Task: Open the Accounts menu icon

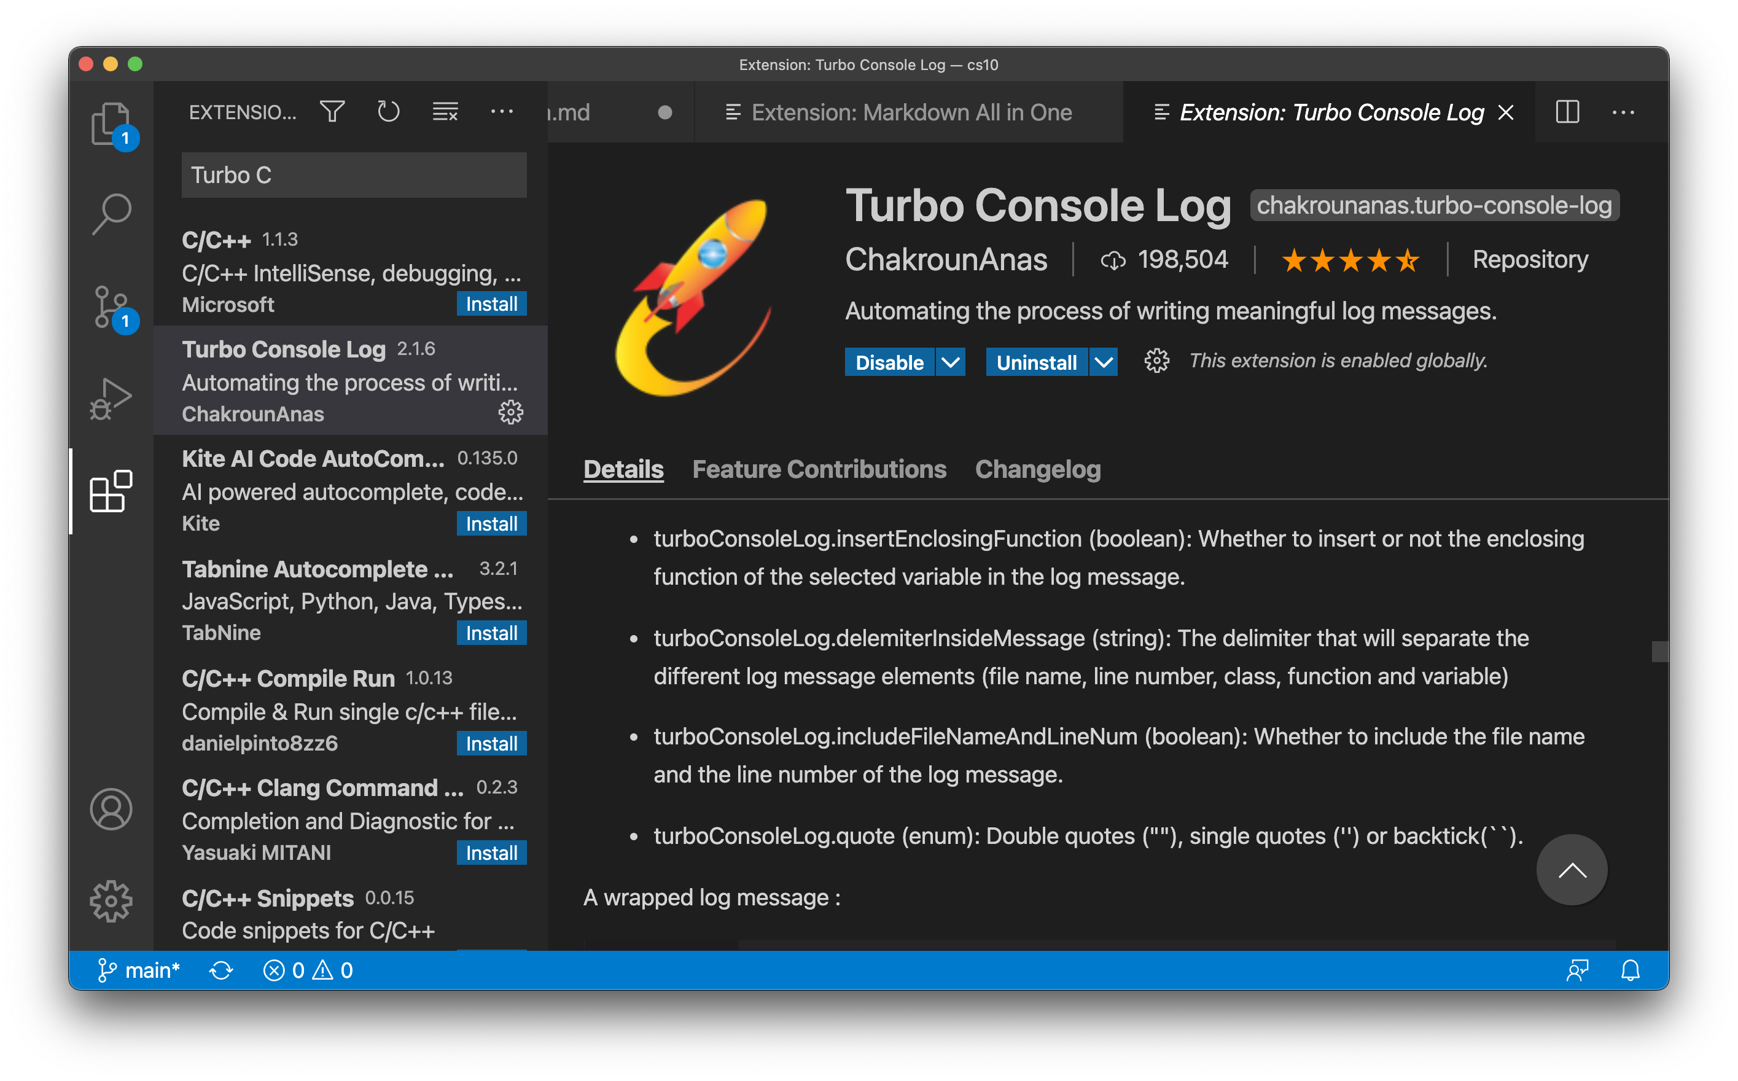Action: 111,809
